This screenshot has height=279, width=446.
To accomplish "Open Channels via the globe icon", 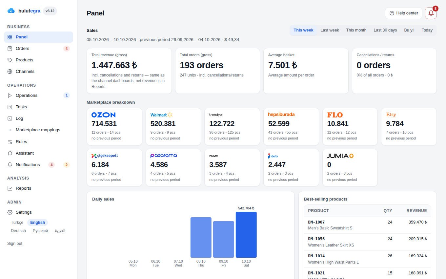I will click(x=10, y=72).
